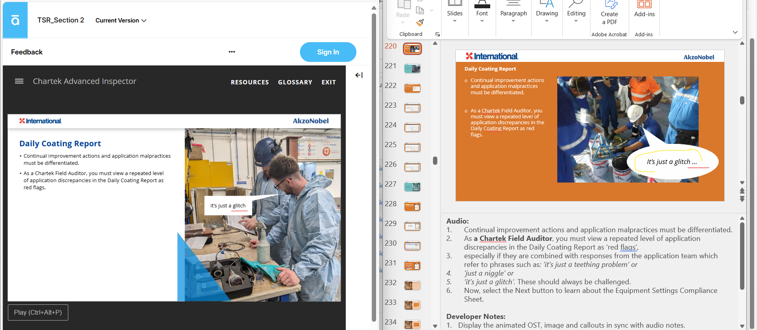Open RESOURCES in the course player

(x=250, y=82)
